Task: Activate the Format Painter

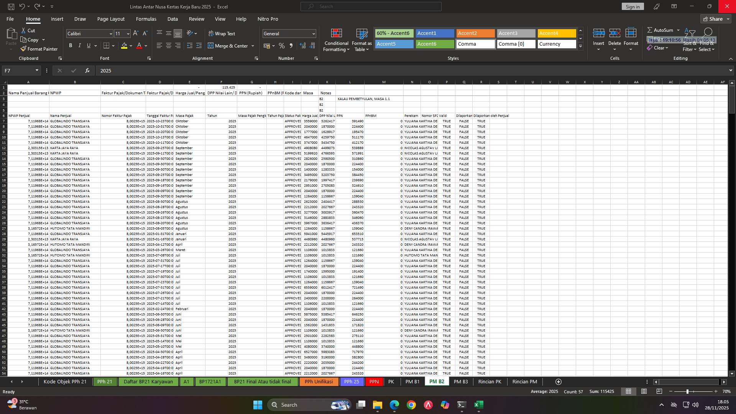Action: point(39,49)
